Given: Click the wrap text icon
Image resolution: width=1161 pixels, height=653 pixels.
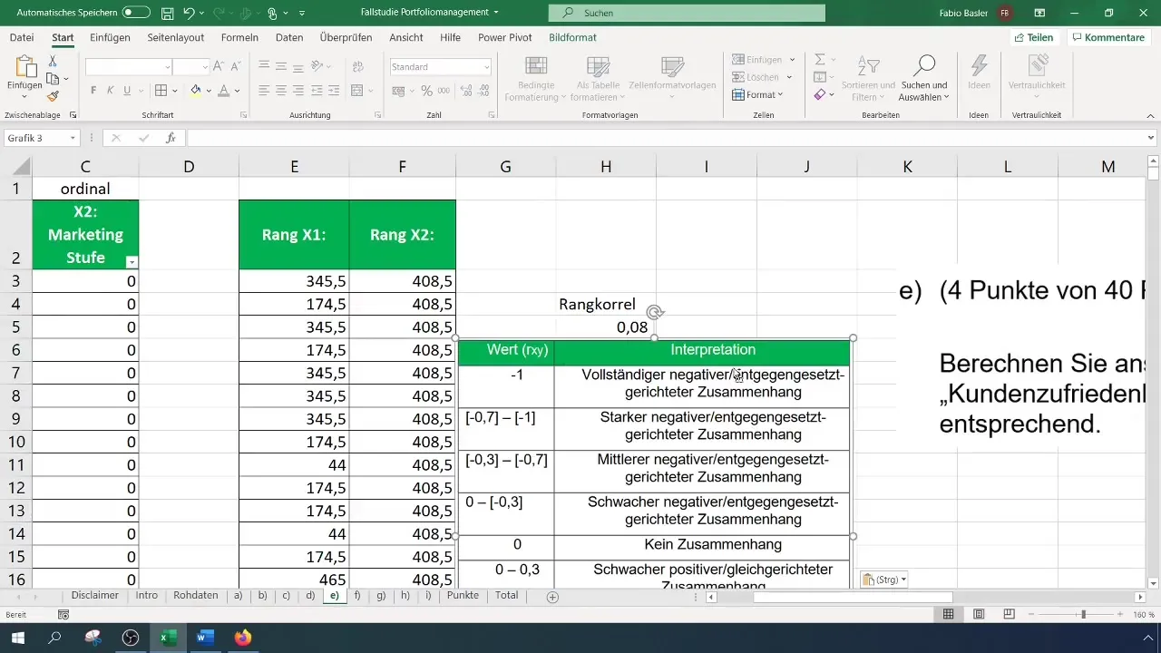Looking at the screenshot, I should tap(356, 66).
